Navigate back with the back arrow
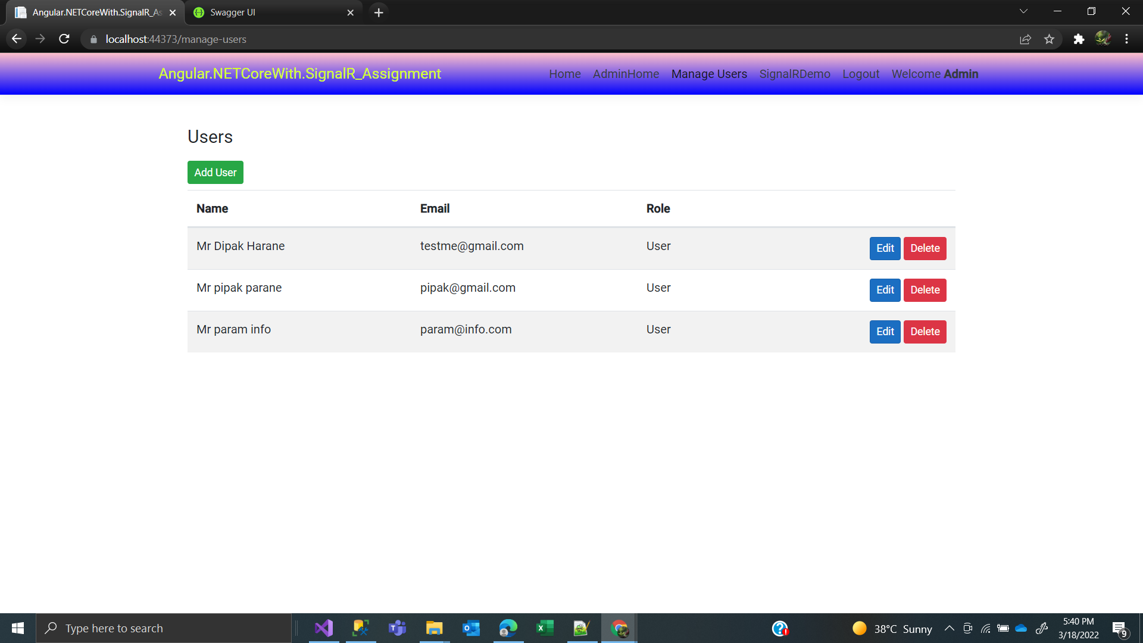The image size is (1143, 643). 17,39
